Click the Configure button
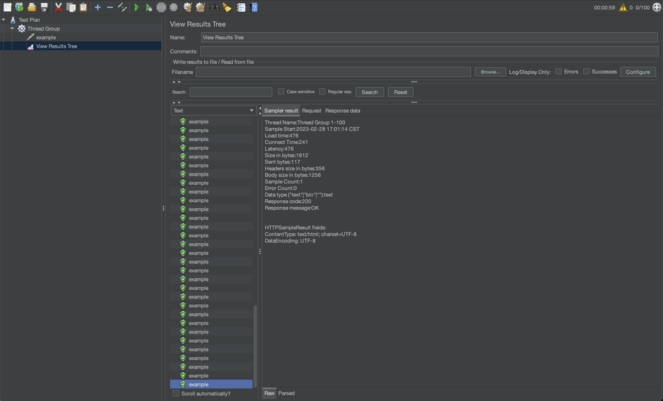 638,72
